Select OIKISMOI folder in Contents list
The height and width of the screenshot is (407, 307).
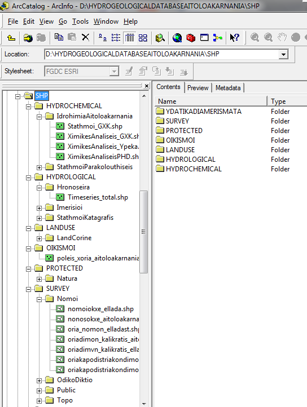[x=181, y=140]
